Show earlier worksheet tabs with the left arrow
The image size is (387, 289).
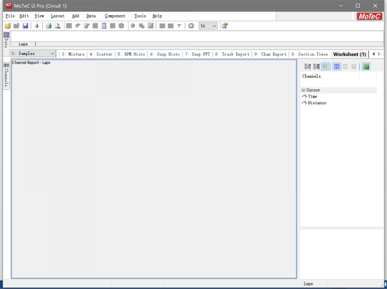(x=373, y=54)
